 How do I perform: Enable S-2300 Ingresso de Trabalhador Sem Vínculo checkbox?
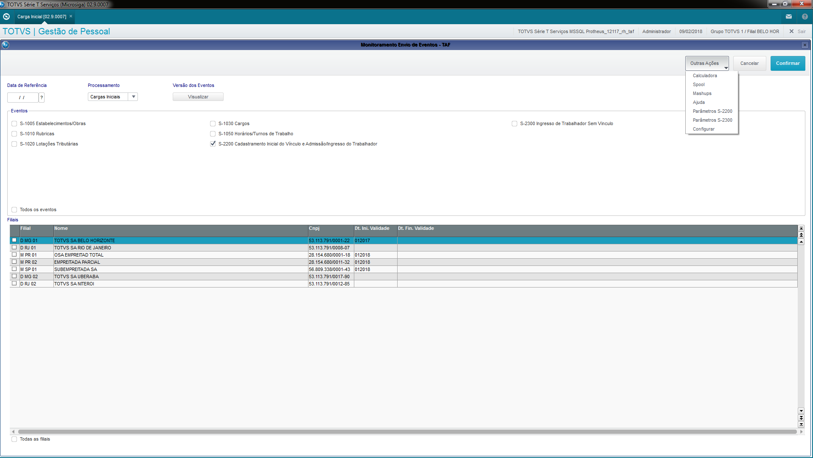[x=515, y=124]
